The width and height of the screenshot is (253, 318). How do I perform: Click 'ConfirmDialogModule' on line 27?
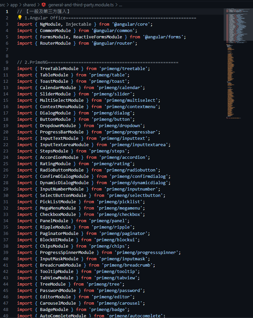click(x=64, y=177)
